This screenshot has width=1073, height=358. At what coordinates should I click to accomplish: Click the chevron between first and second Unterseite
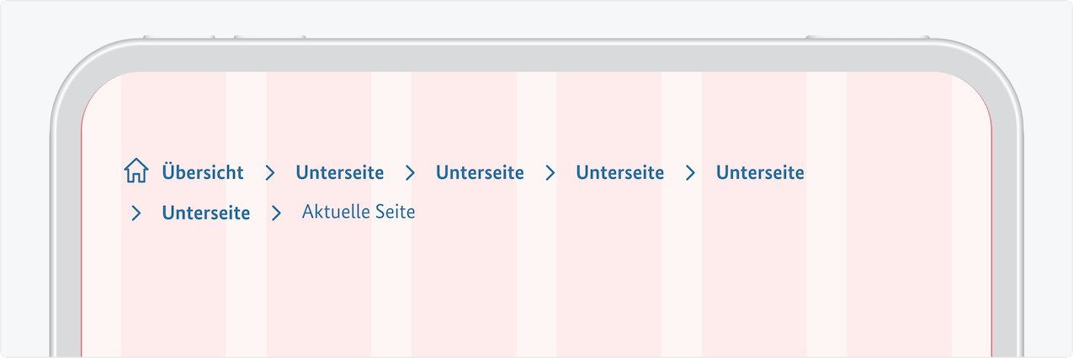pos(410,173)
